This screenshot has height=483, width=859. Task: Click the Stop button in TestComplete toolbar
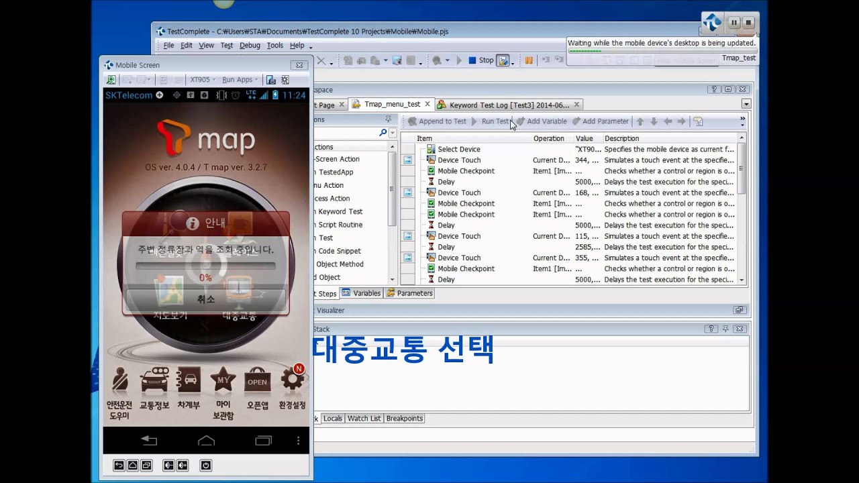coord(481,60)
